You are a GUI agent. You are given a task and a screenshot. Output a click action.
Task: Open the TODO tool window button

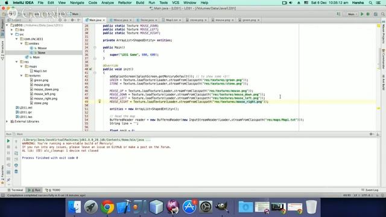(x=53, y=190)
